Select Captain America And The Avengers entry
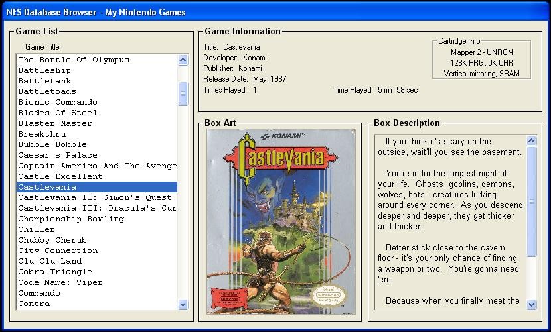This screenshot has width=551, height=332. [97, 166]
